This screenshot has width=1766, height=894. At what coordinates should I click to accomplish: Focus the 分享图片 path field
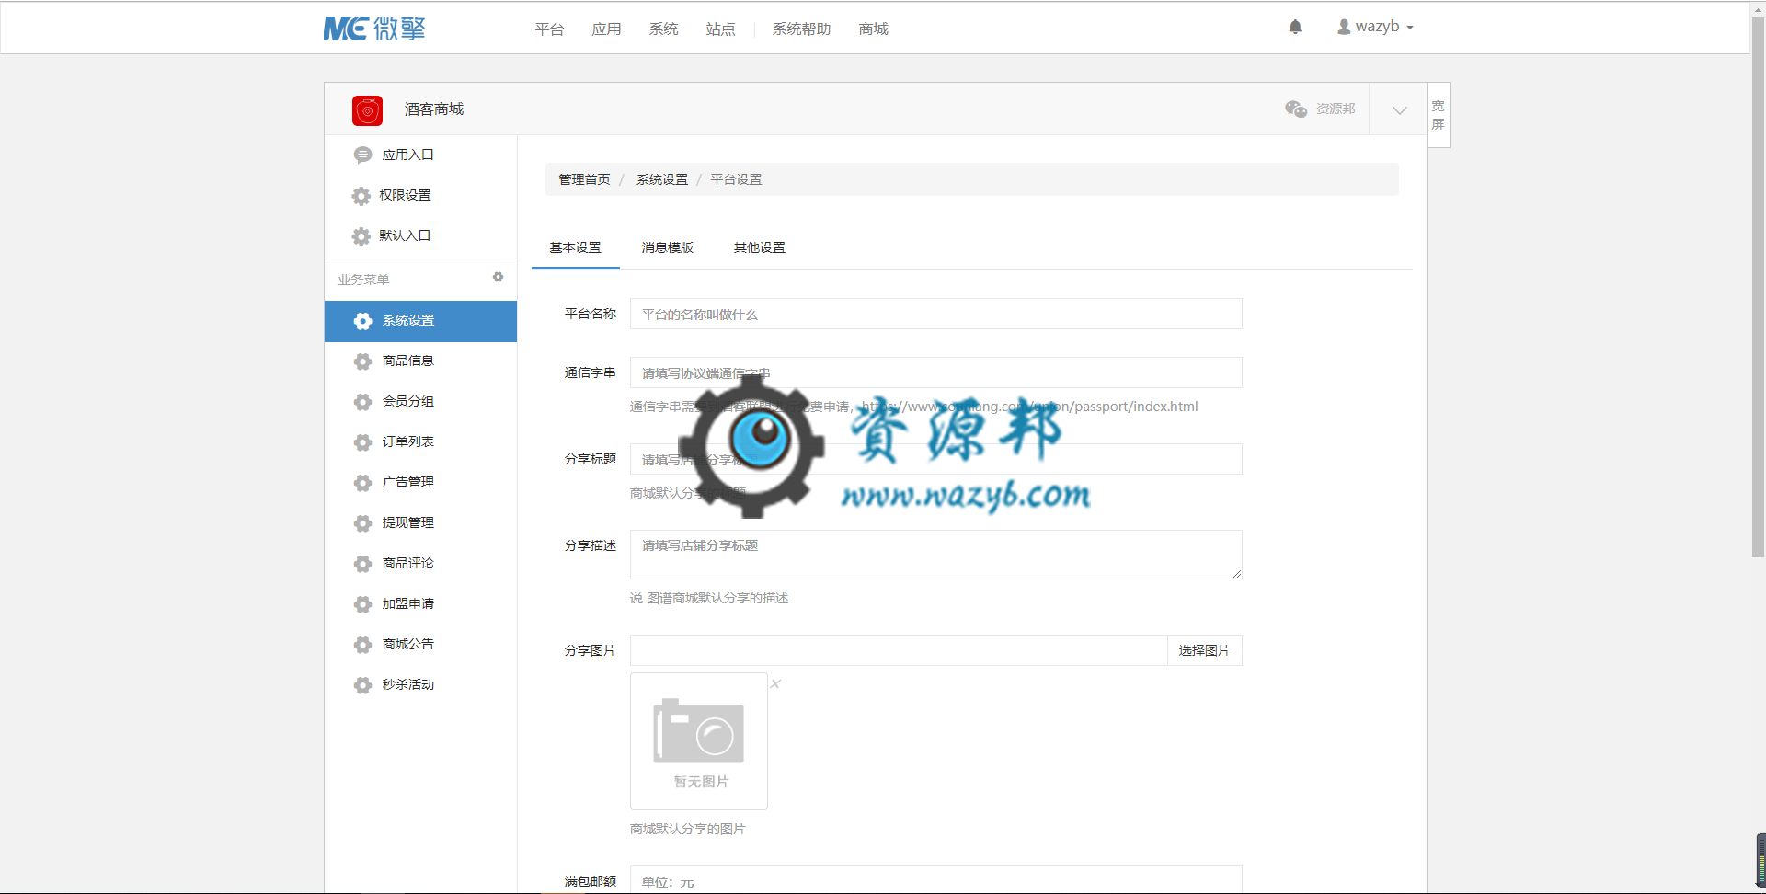pos(899,650)
